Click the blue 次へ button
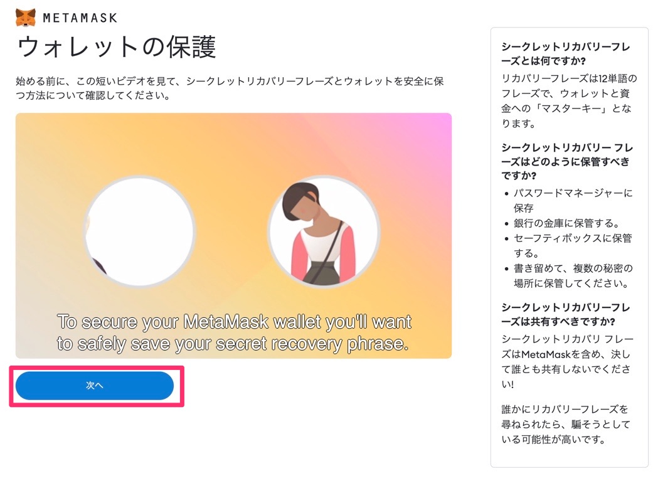The width and height of the screenshot is (663, 481). pos(95,386)
